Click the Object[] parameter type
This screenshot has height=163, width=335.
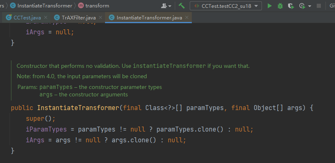point(268,108)
